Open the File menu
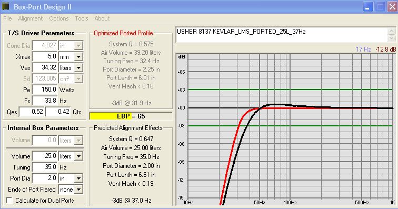This screenshot has height=209, width=398. point(7,18)
